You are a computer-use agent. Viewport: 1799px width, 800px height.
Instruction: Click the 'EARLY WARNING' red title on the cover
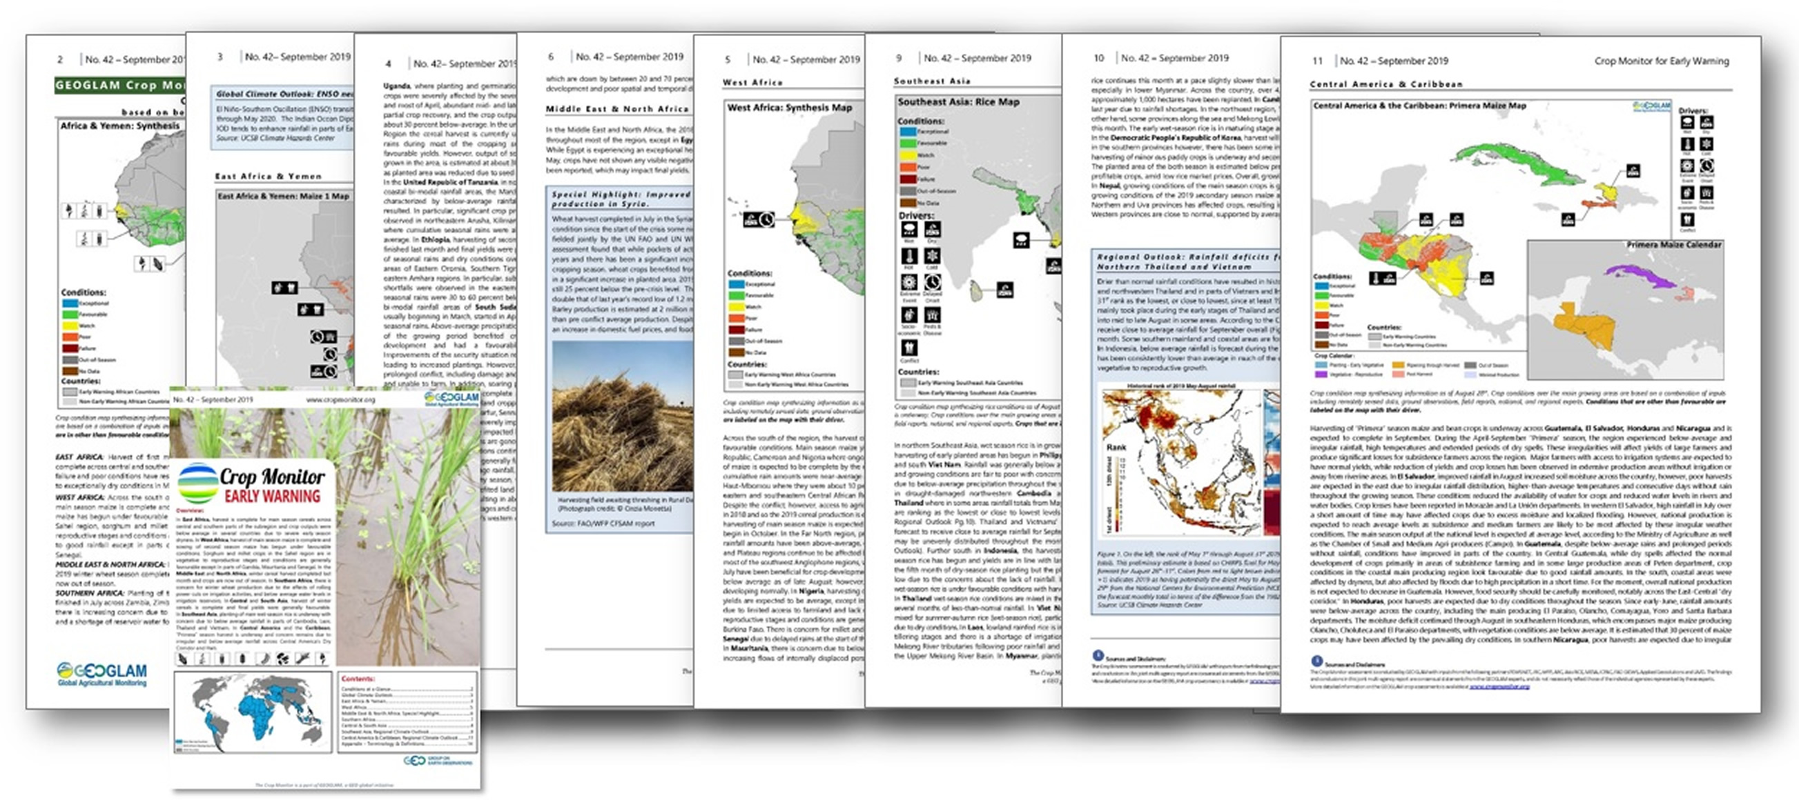273,496
